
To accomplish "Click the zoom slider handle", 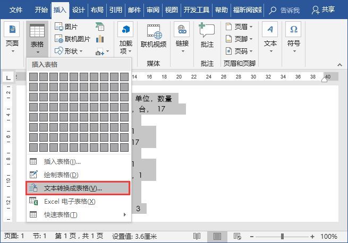I will pyautogui.click(x=282, y=236).
